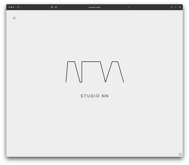Minimize the window with the yellow button
The height and width of the screenshot is (165, 189).
click(11, 7)
